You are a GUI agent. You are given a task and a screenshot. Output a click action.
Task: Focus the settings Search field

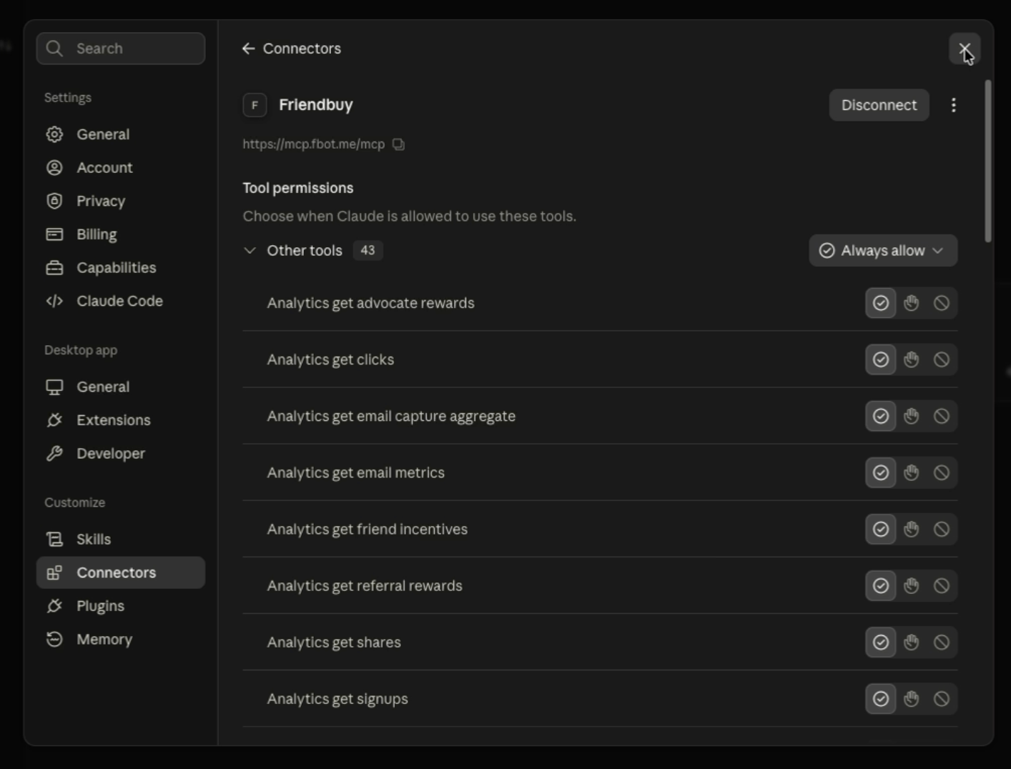point(120,49)
